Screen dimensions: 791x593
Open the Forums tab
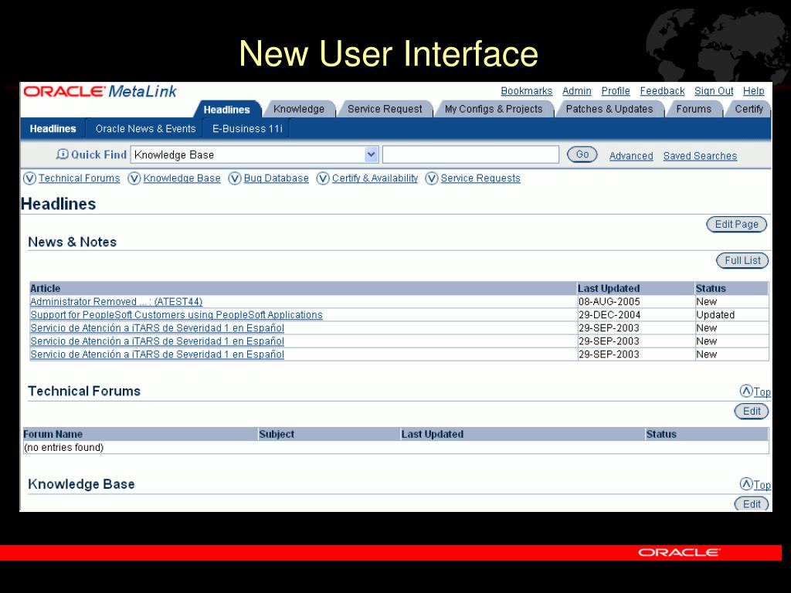(x=694, y=109)
